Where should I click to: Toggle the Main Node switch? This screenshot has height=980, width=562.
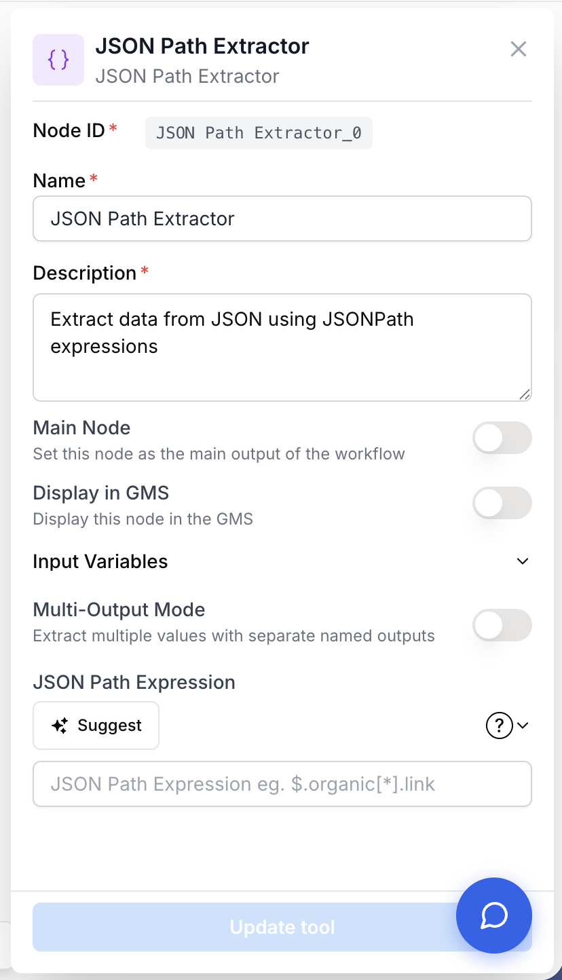pos(502,438)
